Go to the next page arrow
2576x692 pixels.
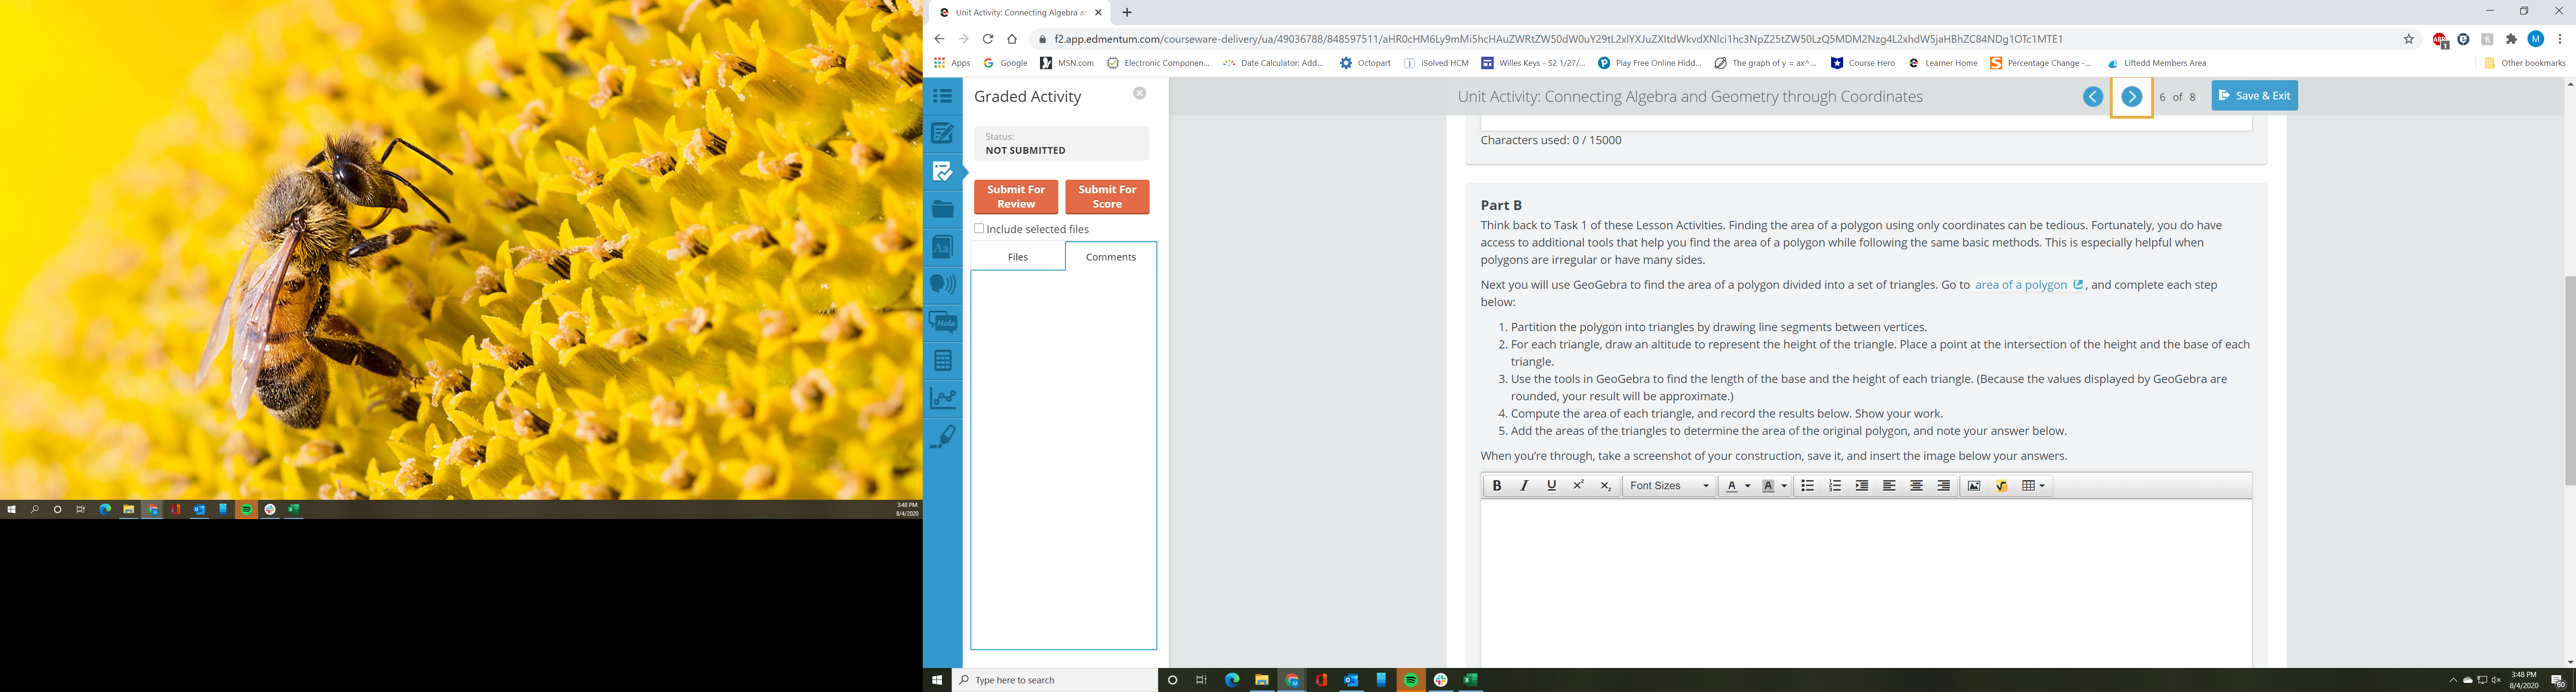(2131, 97)
